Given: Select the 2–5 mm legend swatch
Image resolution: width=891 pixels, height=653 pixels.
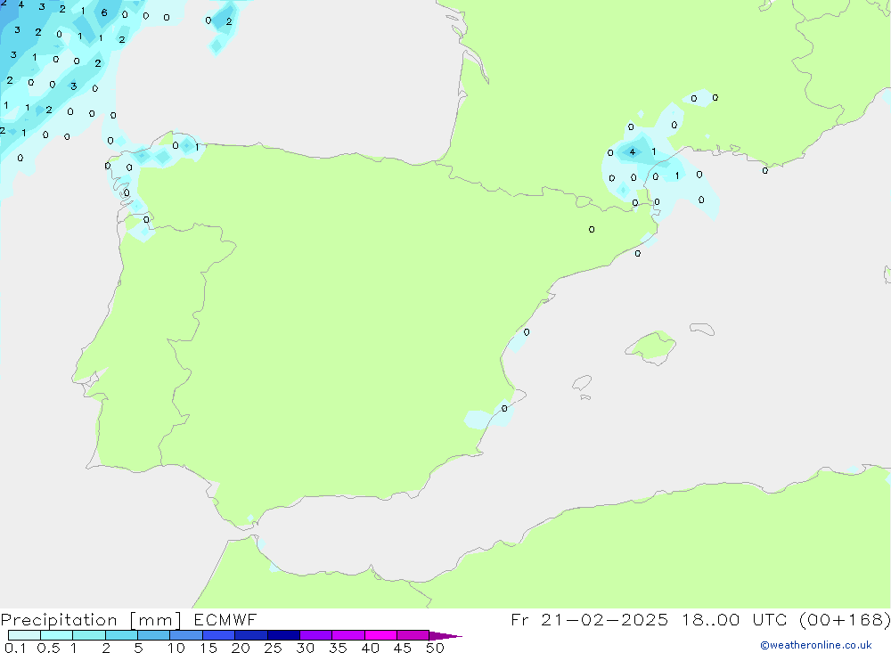Looking at the screenshot, I should coord(121,635).
